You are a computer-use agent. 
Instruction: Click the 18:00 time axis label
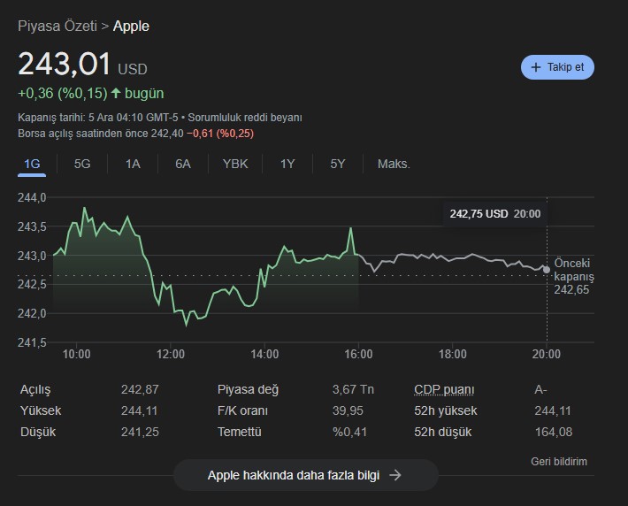click(x=453, y=354)
